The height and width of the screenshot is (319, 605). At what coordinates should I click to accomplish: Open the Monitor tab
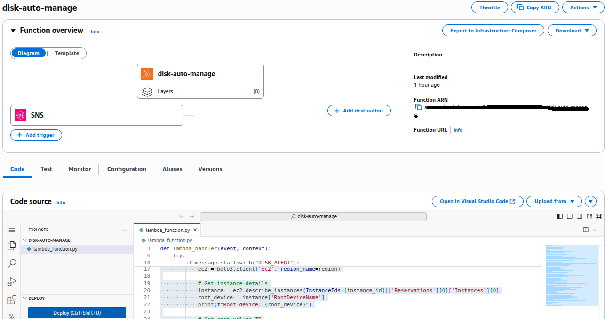tap(80, 169)
